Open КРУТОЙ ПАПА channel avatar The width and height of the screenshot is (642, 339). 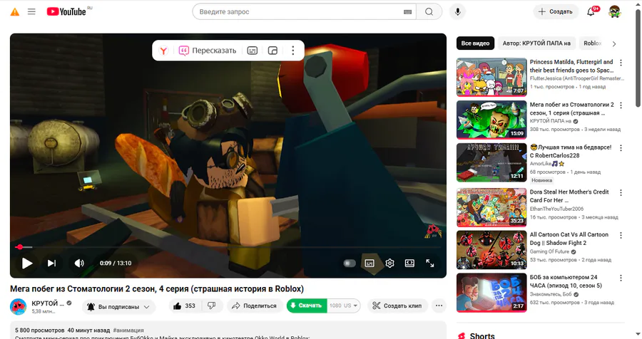click(x=18, y=307)
